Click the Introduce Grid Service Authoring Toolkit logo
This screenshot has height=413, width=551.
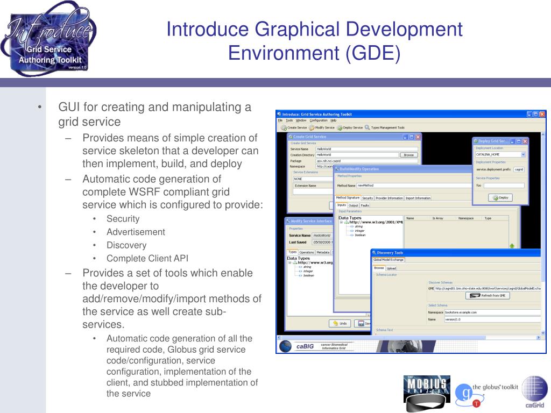pos(48,39)
